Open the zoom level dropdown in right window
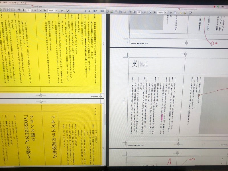228x171 pixels. point(166,13)
